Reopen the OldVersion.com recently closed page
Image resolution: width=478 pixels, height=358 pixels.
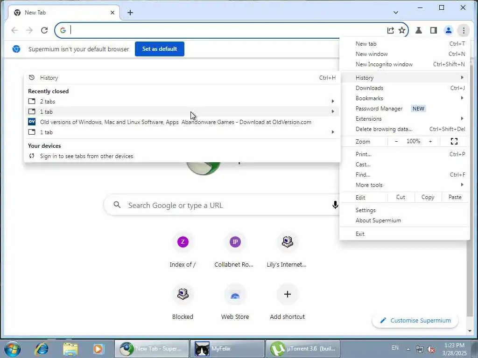point(182,122)
